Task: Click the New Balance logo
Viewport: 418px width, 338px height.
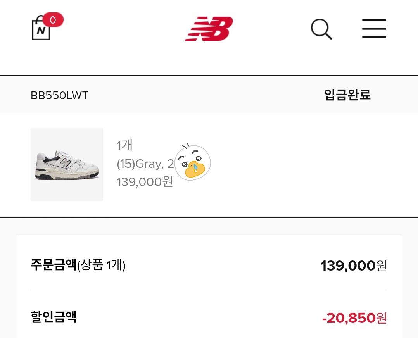Action: (209, 29)
